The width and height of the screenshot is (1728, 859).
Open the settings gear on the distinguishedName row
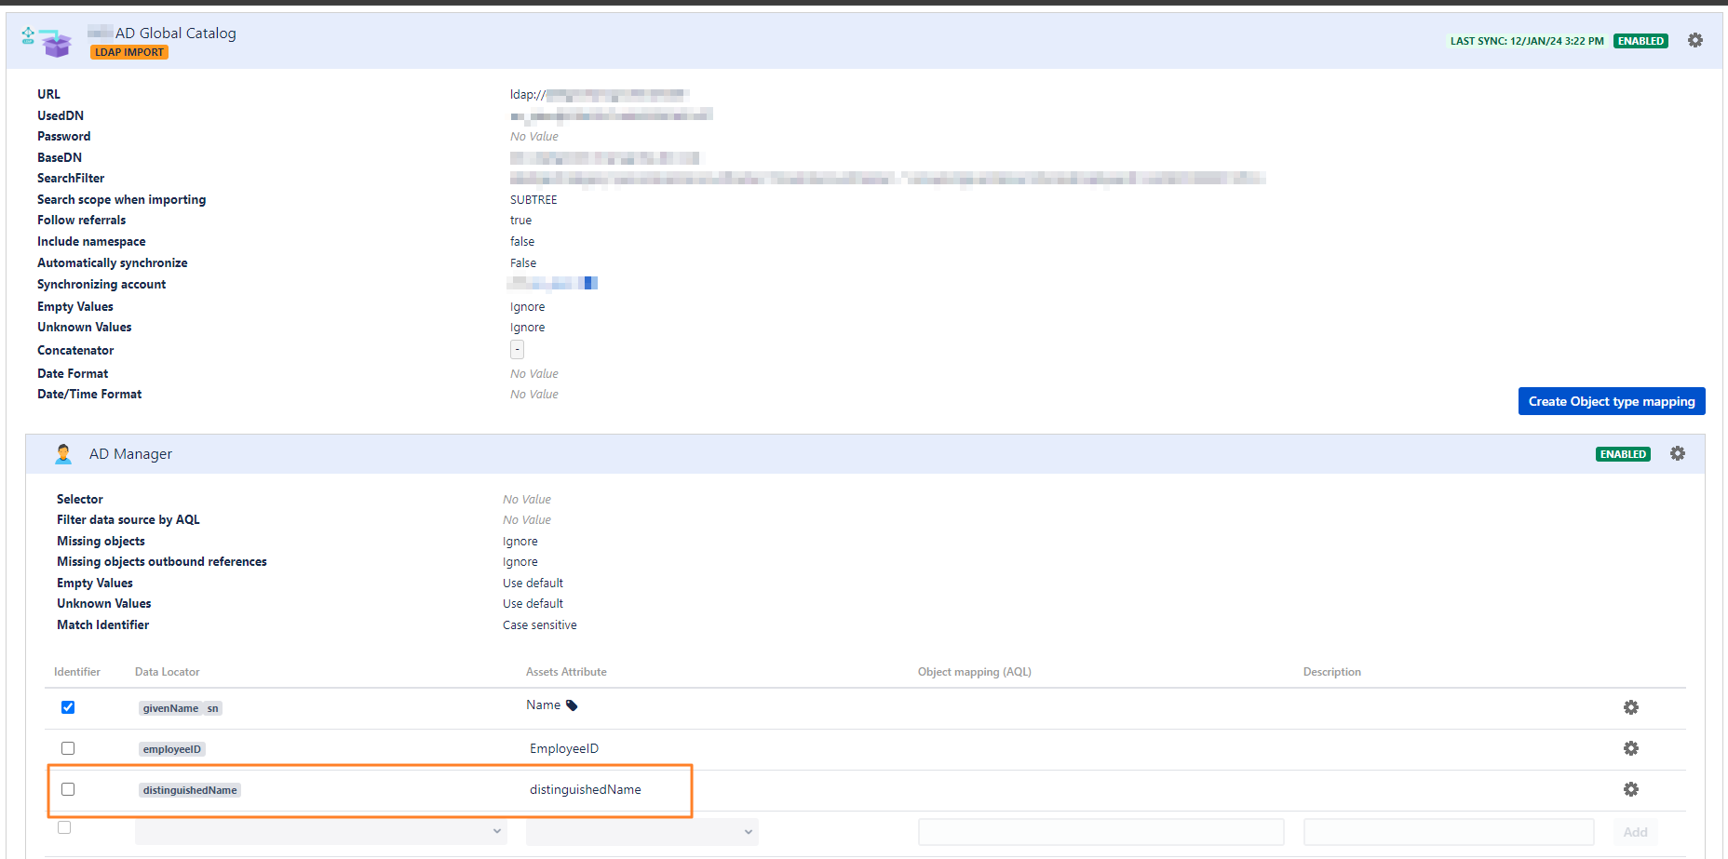click(x=1630, y=789)
